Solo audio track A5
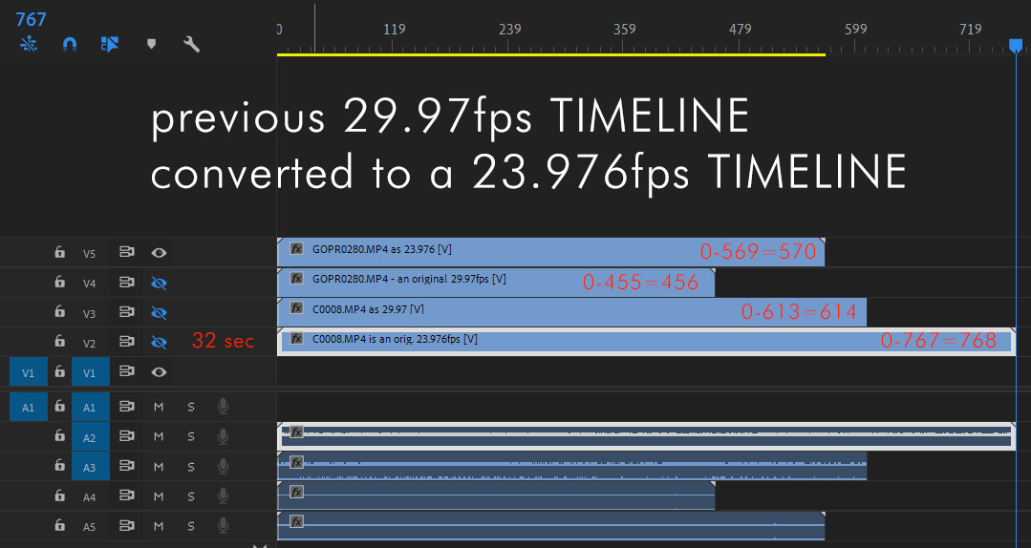The image size is (1031, 548). (x=191, y=526)
